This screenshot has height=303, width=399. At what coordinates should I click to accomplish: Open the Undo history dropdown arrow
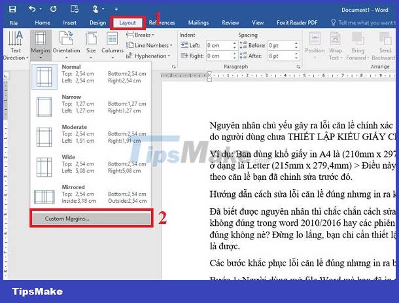[41, 9]
